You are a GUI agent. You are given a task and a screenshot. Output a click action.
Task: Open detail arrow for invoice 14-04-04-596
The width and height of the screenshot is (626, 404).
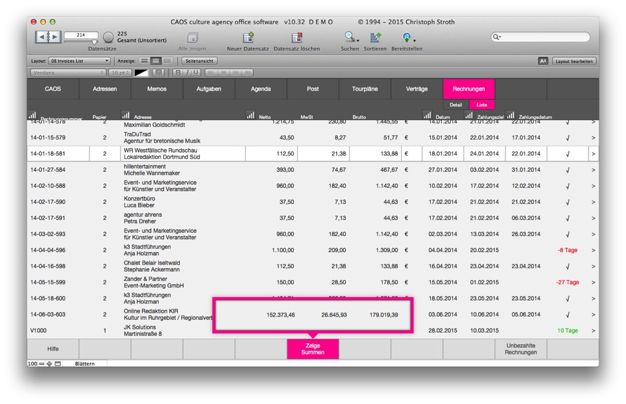(x=593, y=251)
